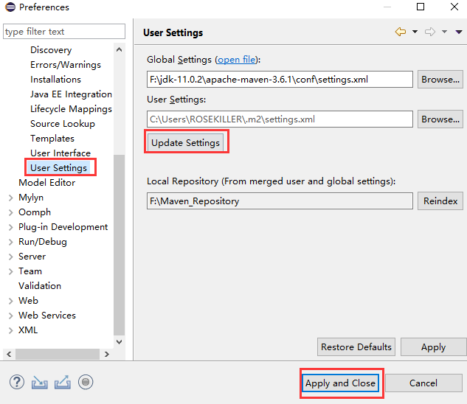The height and width of the screenshot is (404, 467).
Task: Close the Preferences window
Action: click(454, 7)
